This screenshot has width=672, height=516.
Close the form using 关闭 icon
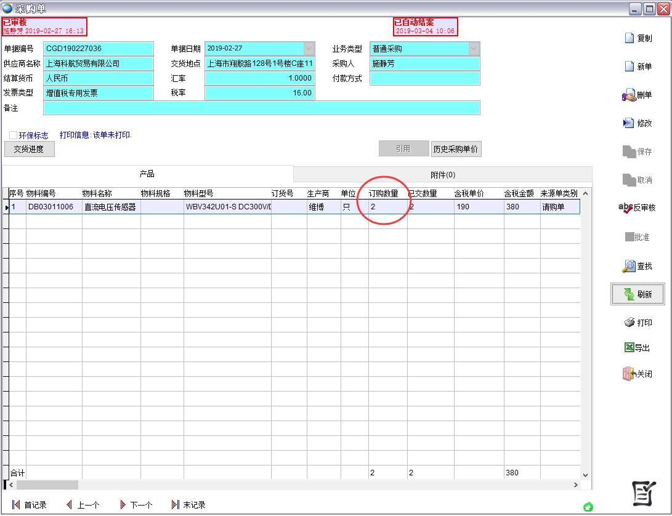(628, 374)
